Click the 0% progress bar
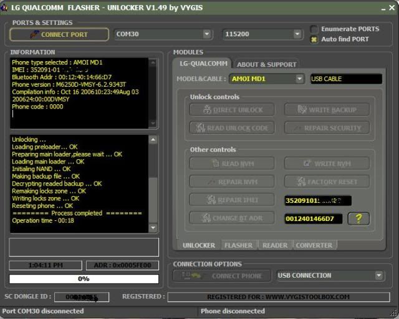This screenshot has height=319, width=399. pos(84,279)
